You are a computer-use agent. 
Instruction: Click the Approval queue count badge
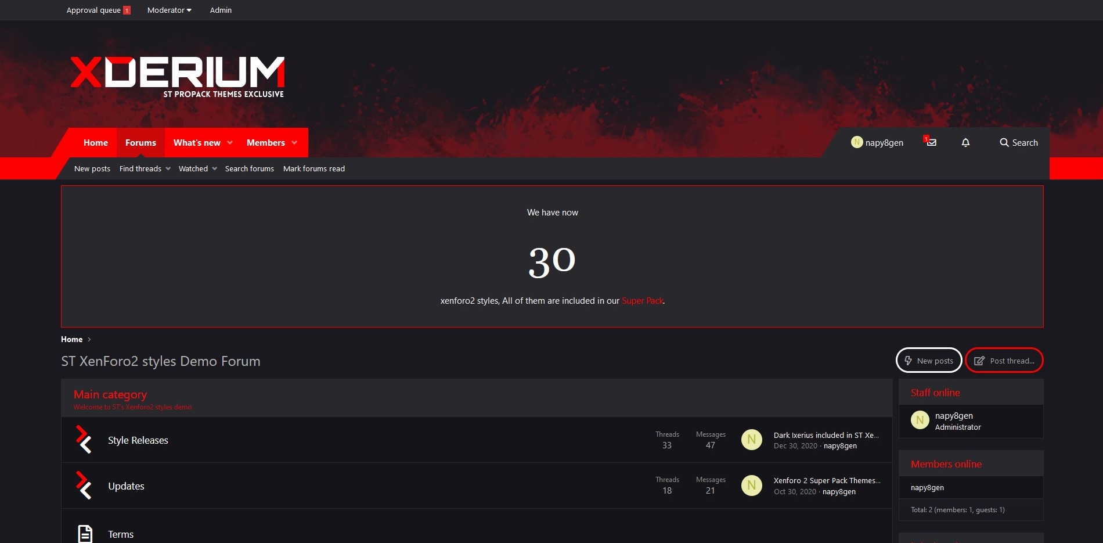[127, 10]
